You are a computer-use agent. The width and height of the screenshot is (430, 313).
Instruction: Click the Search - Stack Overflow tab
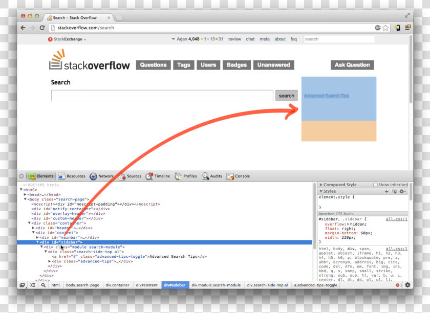point(78,17)
